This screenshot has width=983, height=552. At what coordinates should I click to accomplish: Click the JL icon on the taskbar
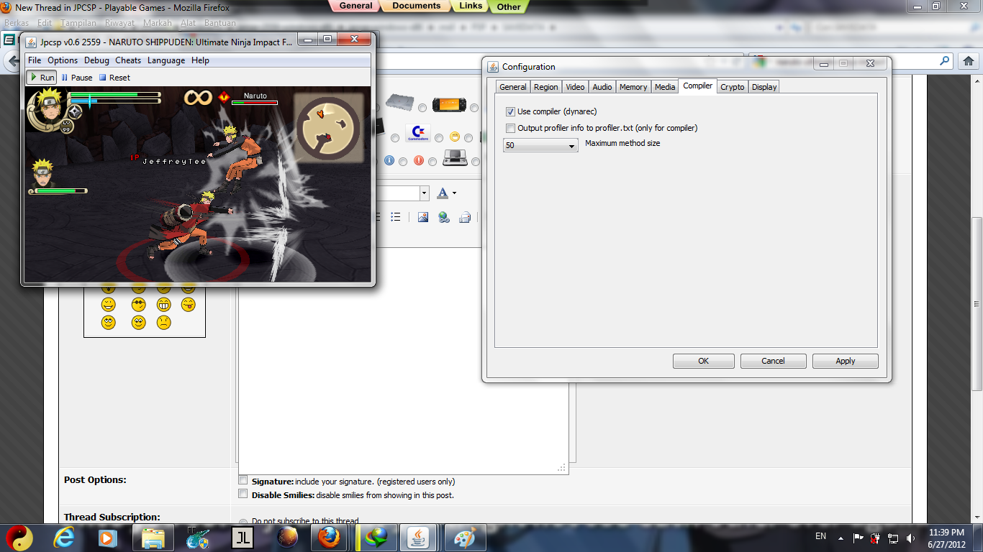click(243, 537)
